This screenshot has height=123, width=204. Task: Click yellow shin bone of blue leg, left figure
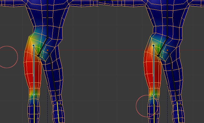pyautogui.click(x=58, y=112)
